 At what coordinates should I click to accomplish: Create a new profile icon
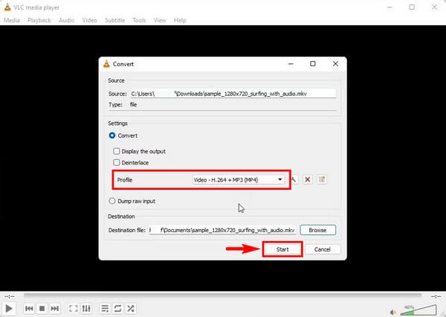(322, 180)
